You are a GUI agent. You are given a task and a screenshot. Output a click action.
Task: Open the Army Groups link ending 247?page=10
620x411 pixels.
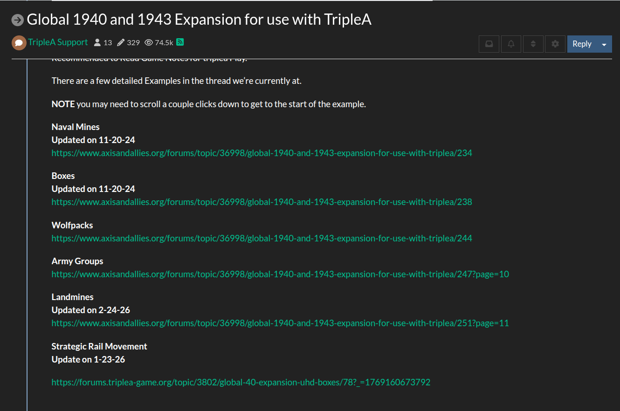tap(280, 274)
